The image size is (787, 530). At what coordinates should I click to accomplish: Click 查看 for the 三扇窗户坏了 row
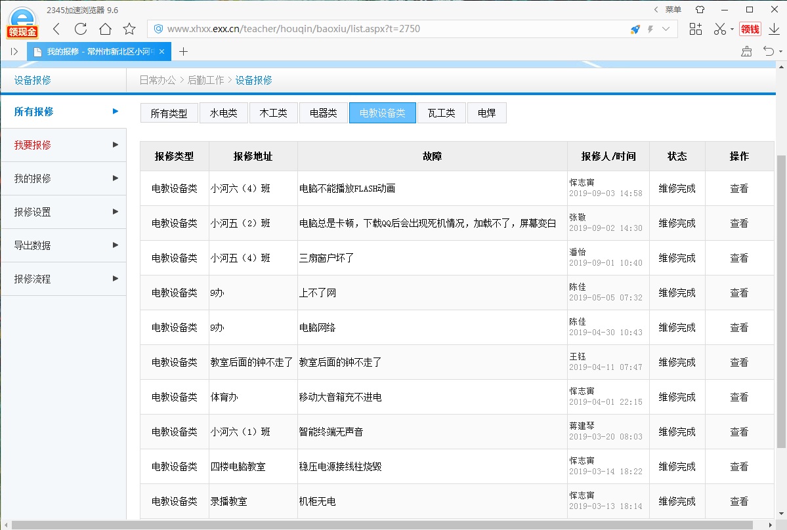(x=739, y=258)
